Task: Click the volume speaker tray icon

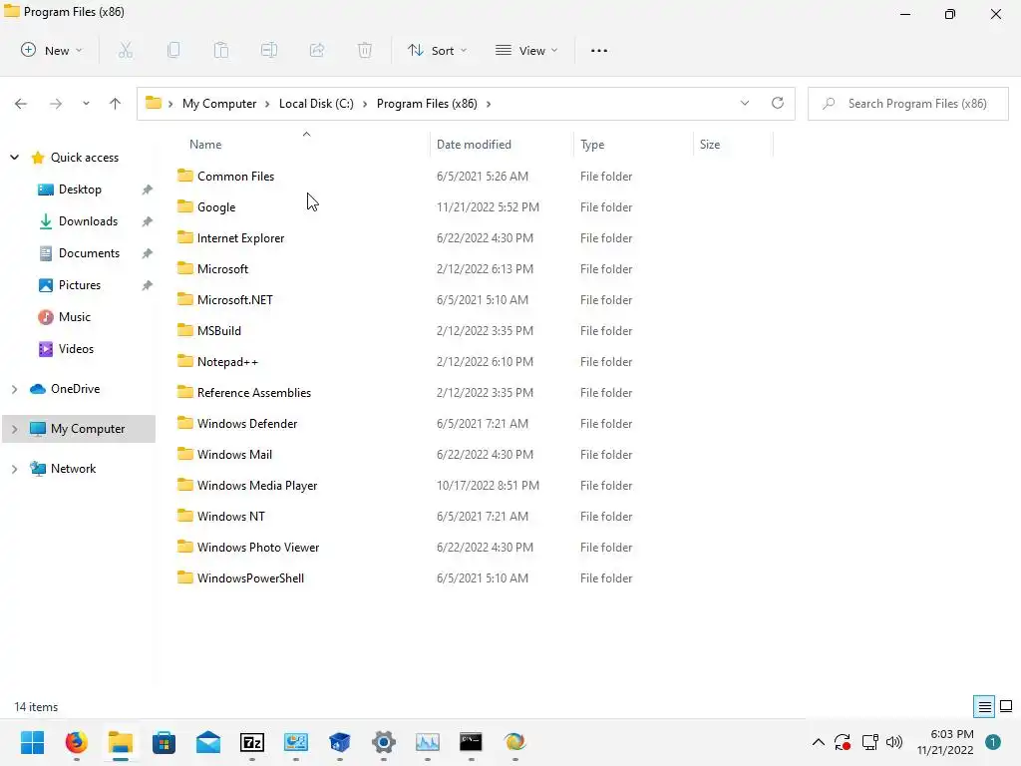Action: pos(894,742)
